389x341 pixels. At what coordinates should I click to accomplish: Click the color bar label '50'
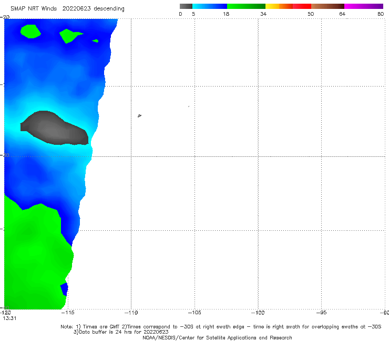click(311, 14)
